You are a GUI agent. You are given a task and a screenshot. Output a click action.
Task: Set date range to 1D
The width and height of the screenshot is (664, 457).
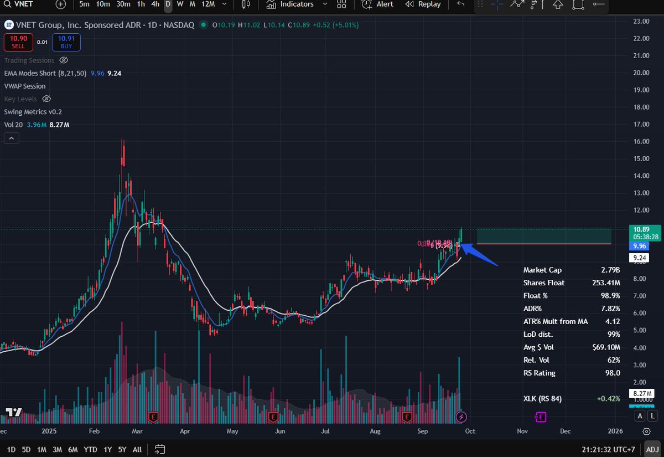coord(11,449)
